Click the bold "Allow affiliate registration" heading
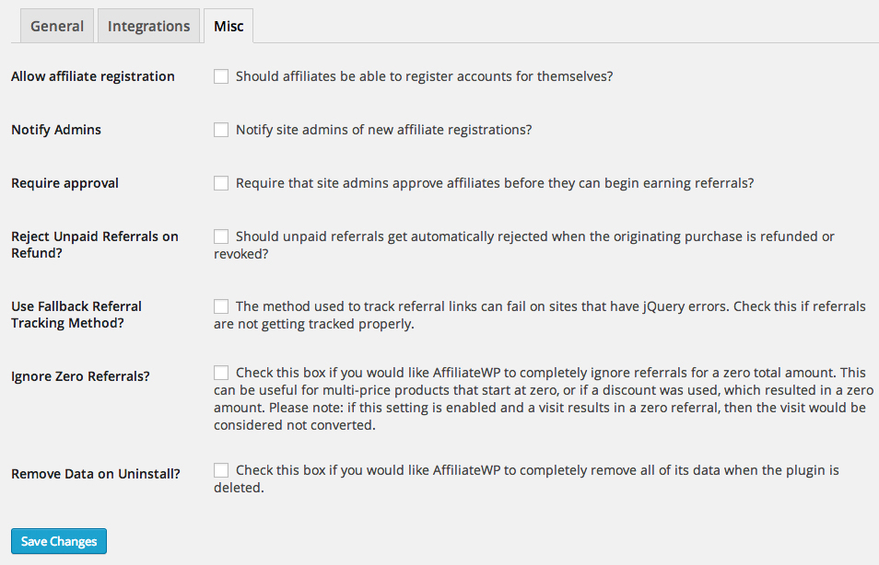The width and height of the screenshot is (879, 565). coord(93,76)
